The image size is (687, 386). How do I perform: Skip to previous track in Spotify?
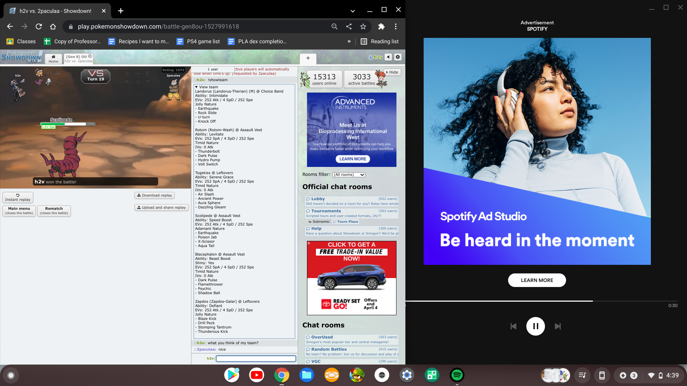(513, 326)
